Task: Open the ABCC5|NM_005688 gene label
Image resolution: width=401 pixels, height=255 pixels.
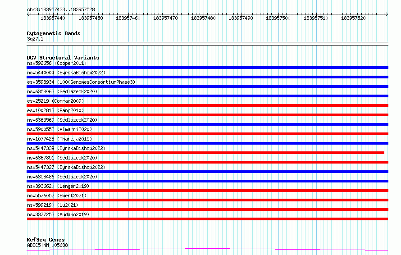Action: tap(47, 245)
